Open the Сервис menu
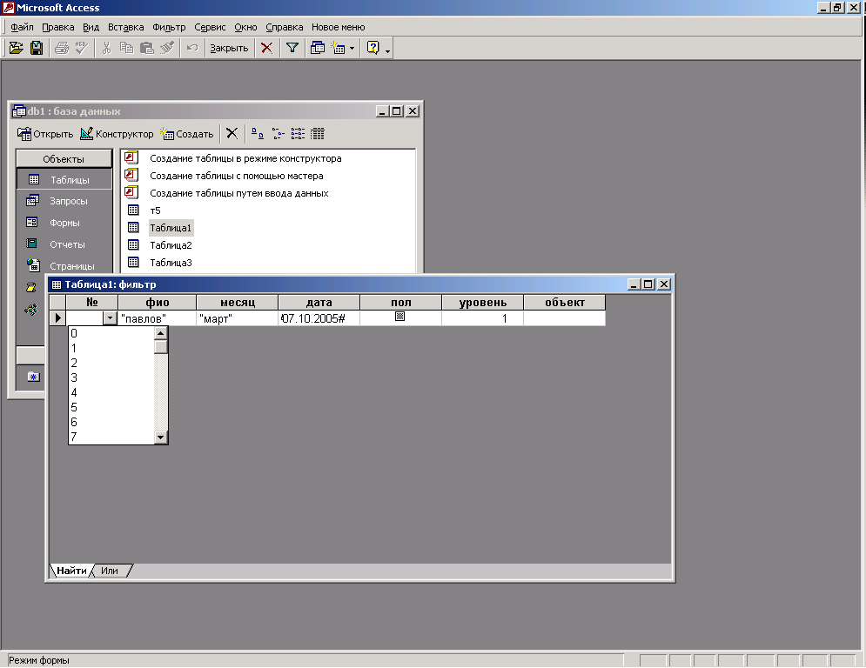Screen dimensions: 866x668 click(210, 27)
